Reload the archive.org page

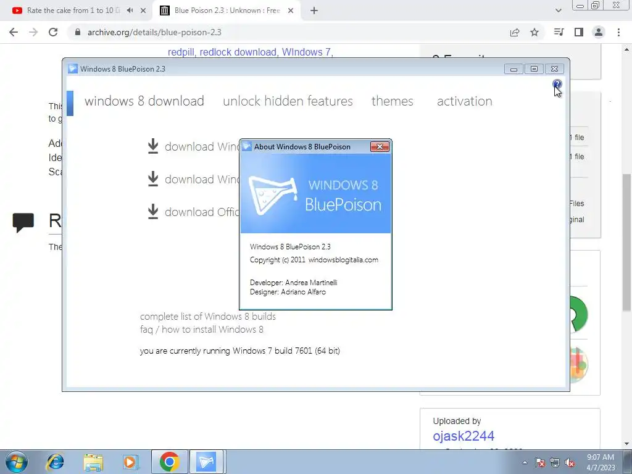pyautogui.click(x=53, y=32)
